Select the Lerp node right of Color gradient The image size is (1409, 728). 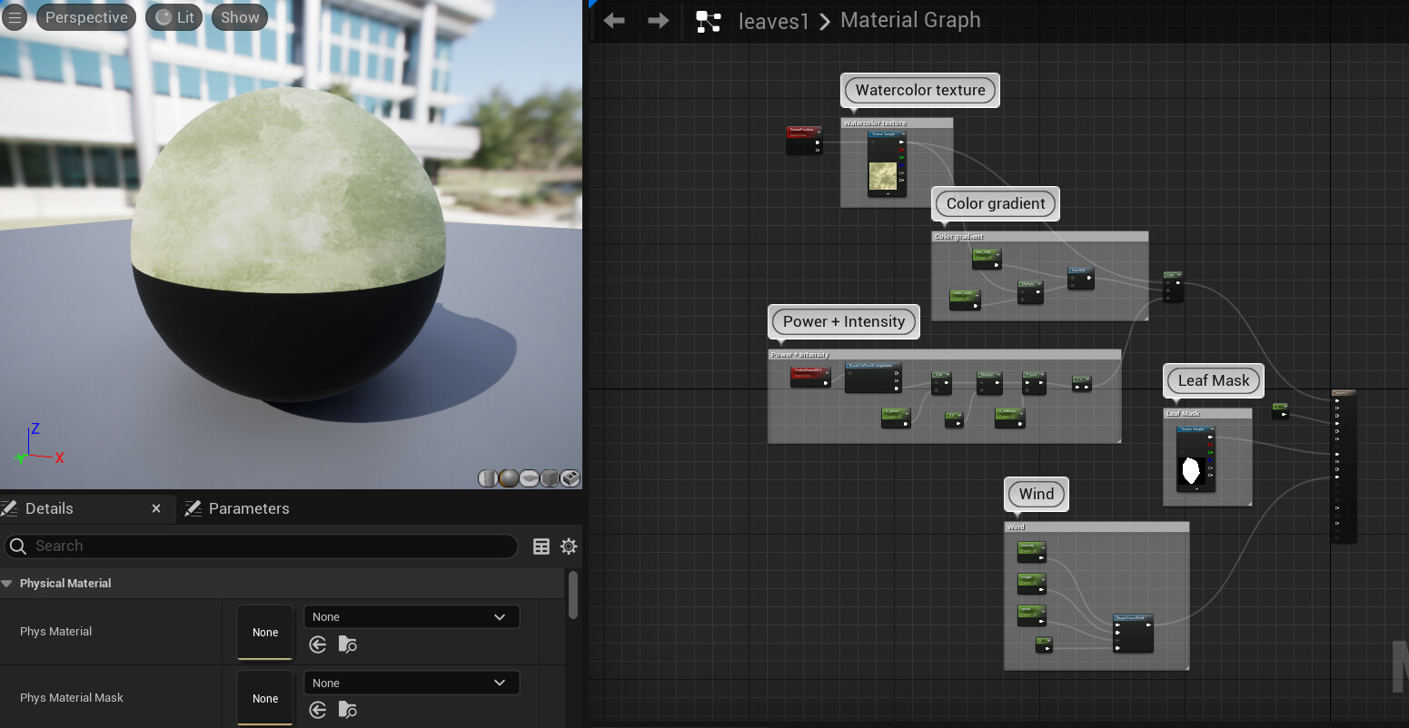(x=1173, y=286)
